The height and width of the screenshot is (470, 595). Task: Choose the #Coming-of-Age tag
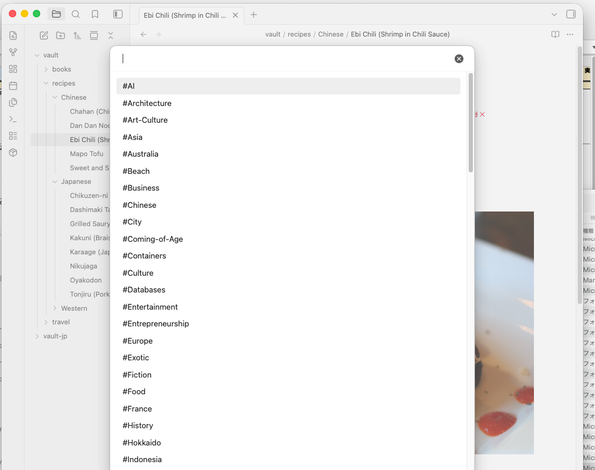[x=288, y=239]
